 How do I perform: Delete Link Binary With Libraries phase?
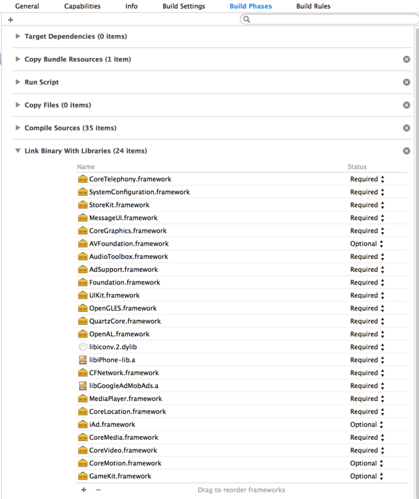[407, 151]
